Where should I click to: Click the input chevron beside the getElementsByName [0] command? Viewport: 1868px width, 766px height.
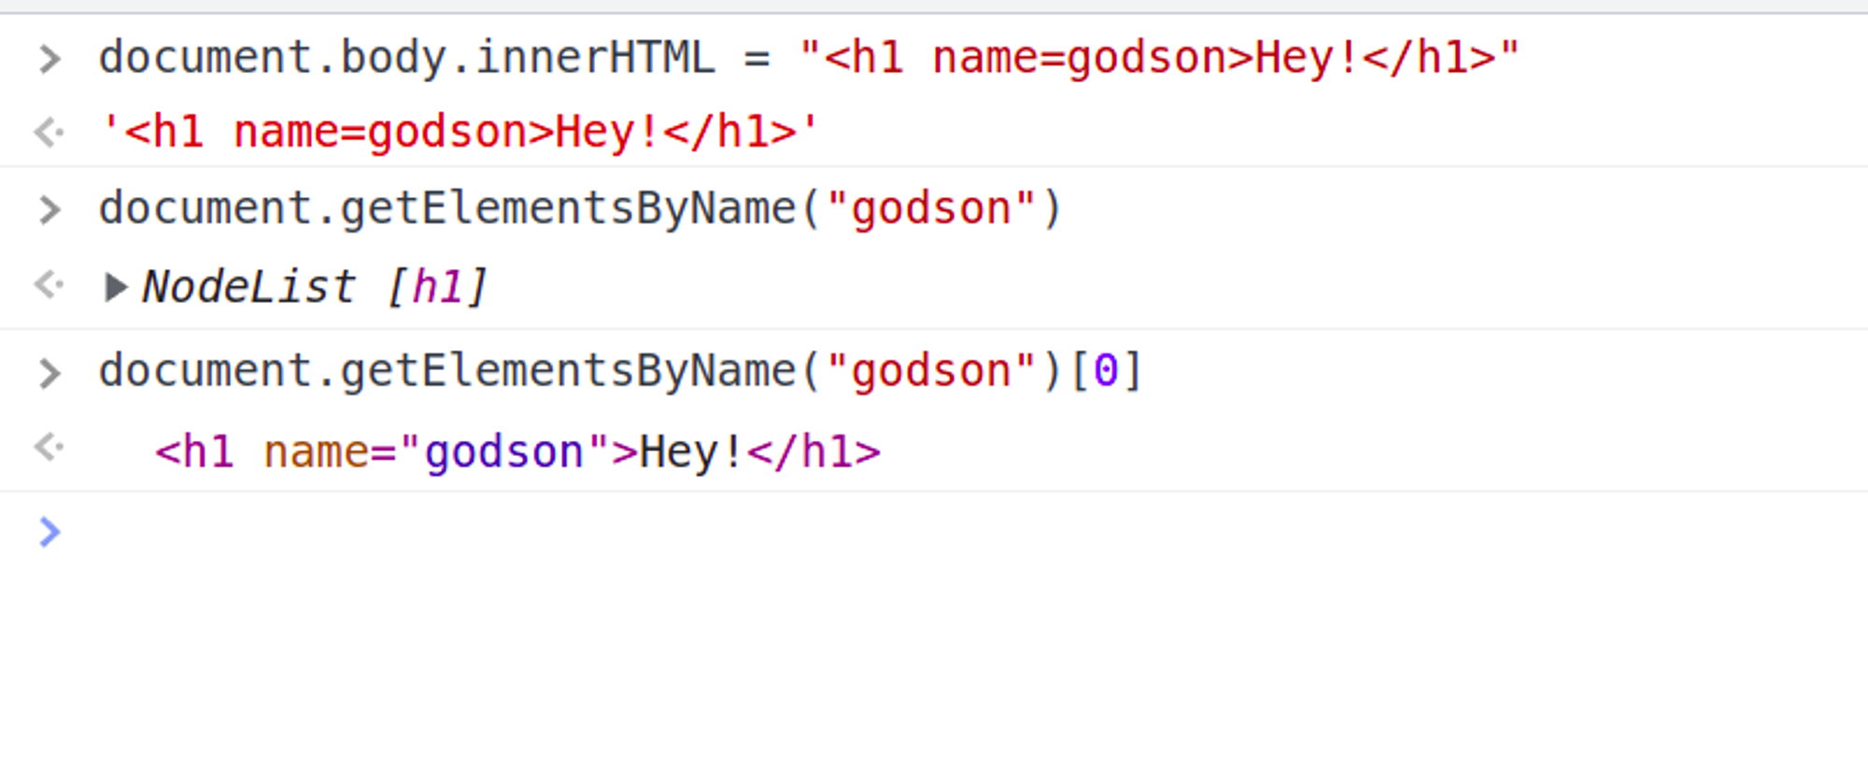(50, 373)
